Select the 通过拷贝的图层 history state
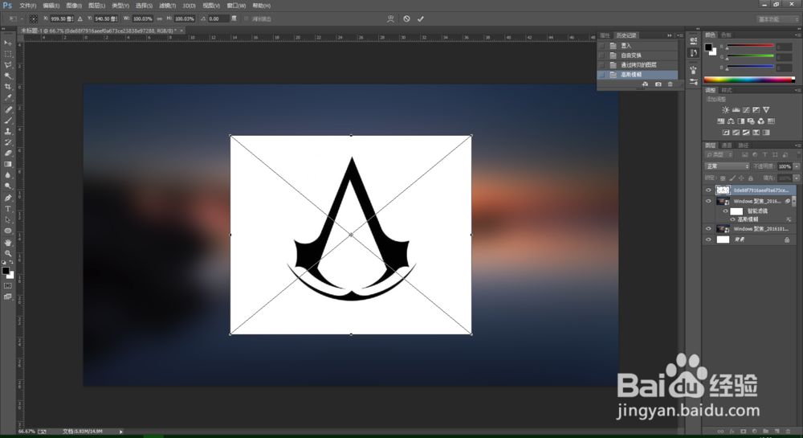The image size is (803, 438). pyautogui.click(x=638, y=65)
